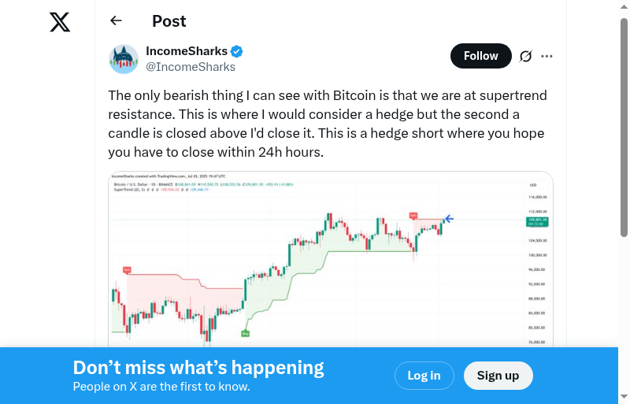This screenshot has height=404, width=630.
Task: Open the Bitcoin supertrend chart image
Action: click(331, 260)
